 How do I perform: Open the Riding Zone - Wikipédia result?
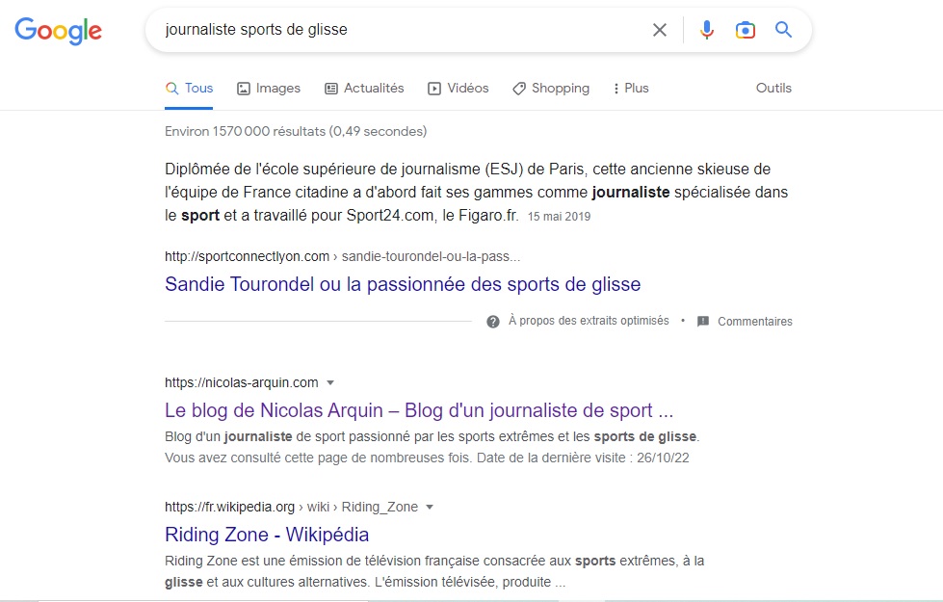[267, 535]
